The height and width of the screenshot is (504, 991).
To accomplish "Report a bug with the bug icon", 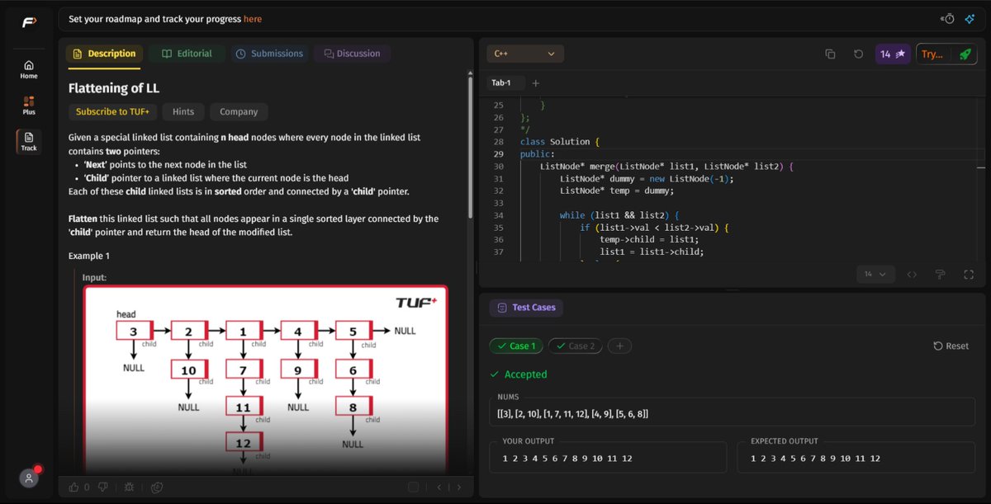I will pyautogui.click(x=130, y=488).
